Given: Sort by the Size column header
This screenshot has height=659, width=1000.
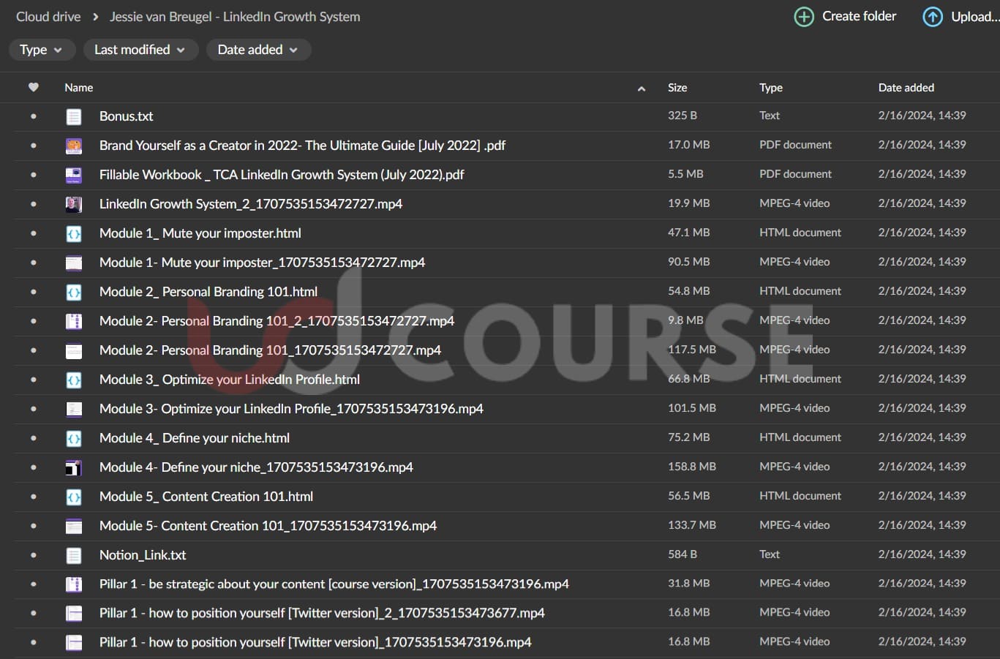Looking at the screenshot, I should pos(677,88).
